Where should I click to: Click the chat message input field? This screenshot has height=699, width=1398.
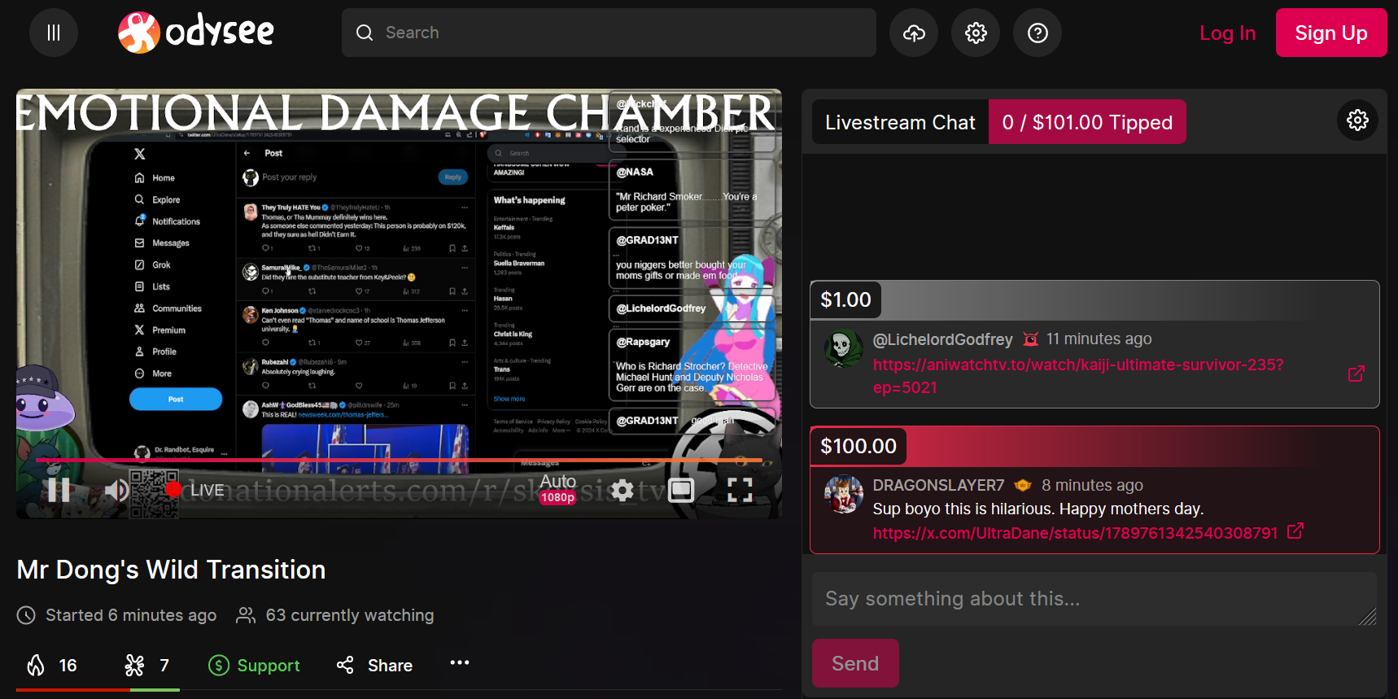click(x=1094, y=599)
